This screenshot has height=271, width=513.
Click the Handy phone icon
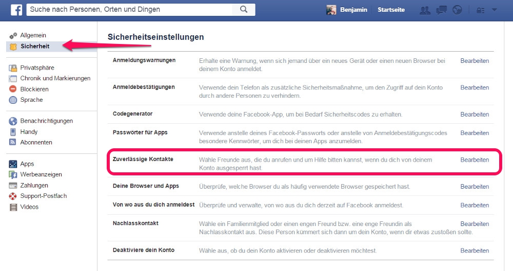13,132
